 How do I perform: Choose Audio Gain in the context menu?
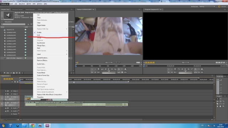(51, 64)
